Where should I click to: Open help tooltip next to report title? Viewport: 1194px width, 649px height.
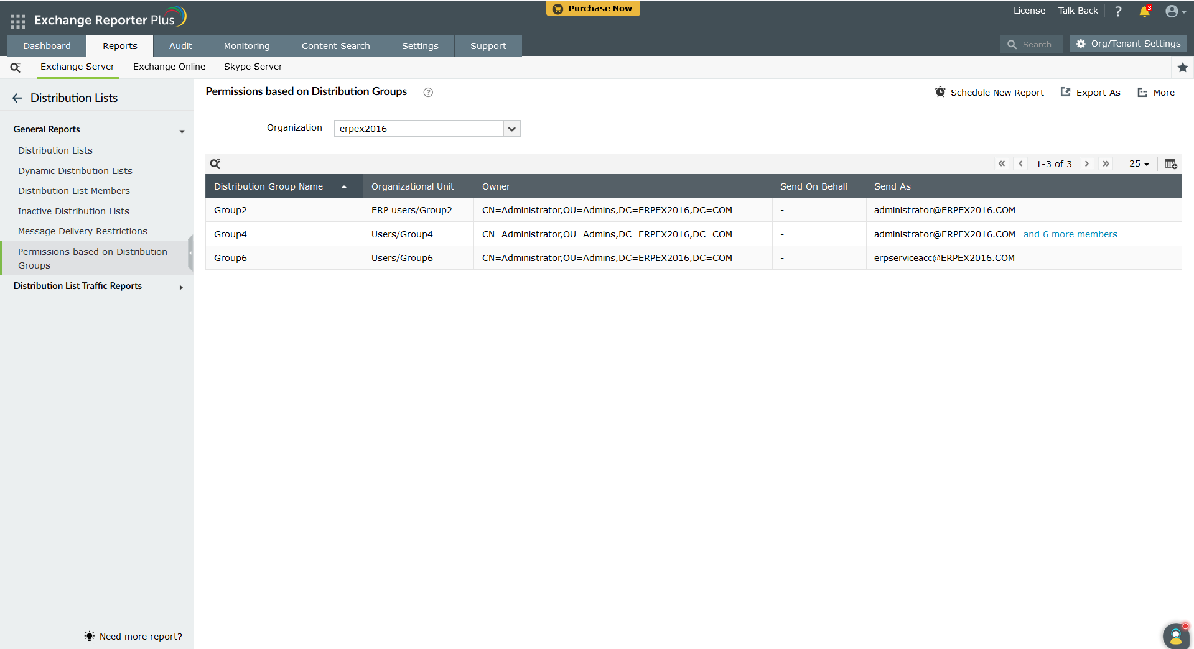428,92
